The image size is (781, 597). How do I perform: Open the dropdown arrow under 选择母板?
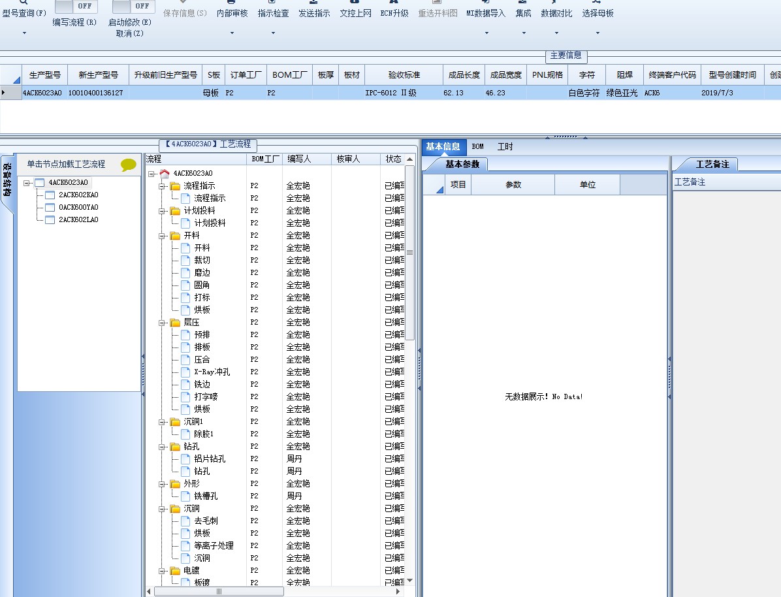click(x=598, y=33)
